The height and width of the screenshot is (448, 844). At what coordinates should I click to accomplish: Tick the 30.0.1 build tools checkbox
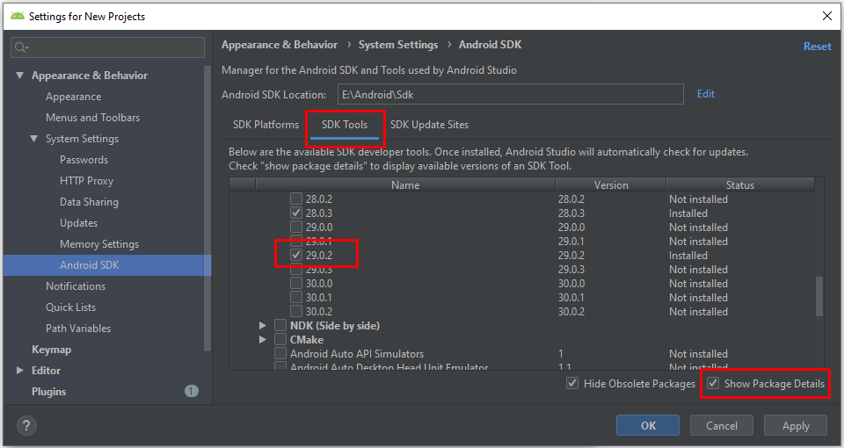(x=296, y=298)
